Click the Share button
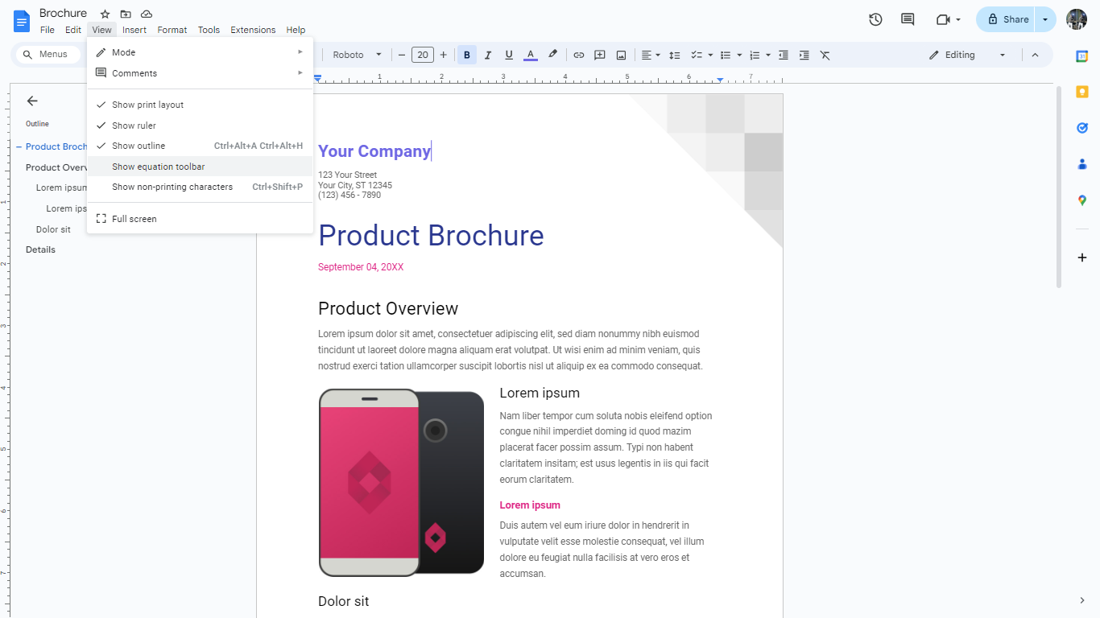The width and height of the screenshot is (1100, 618). (1006, 19)
